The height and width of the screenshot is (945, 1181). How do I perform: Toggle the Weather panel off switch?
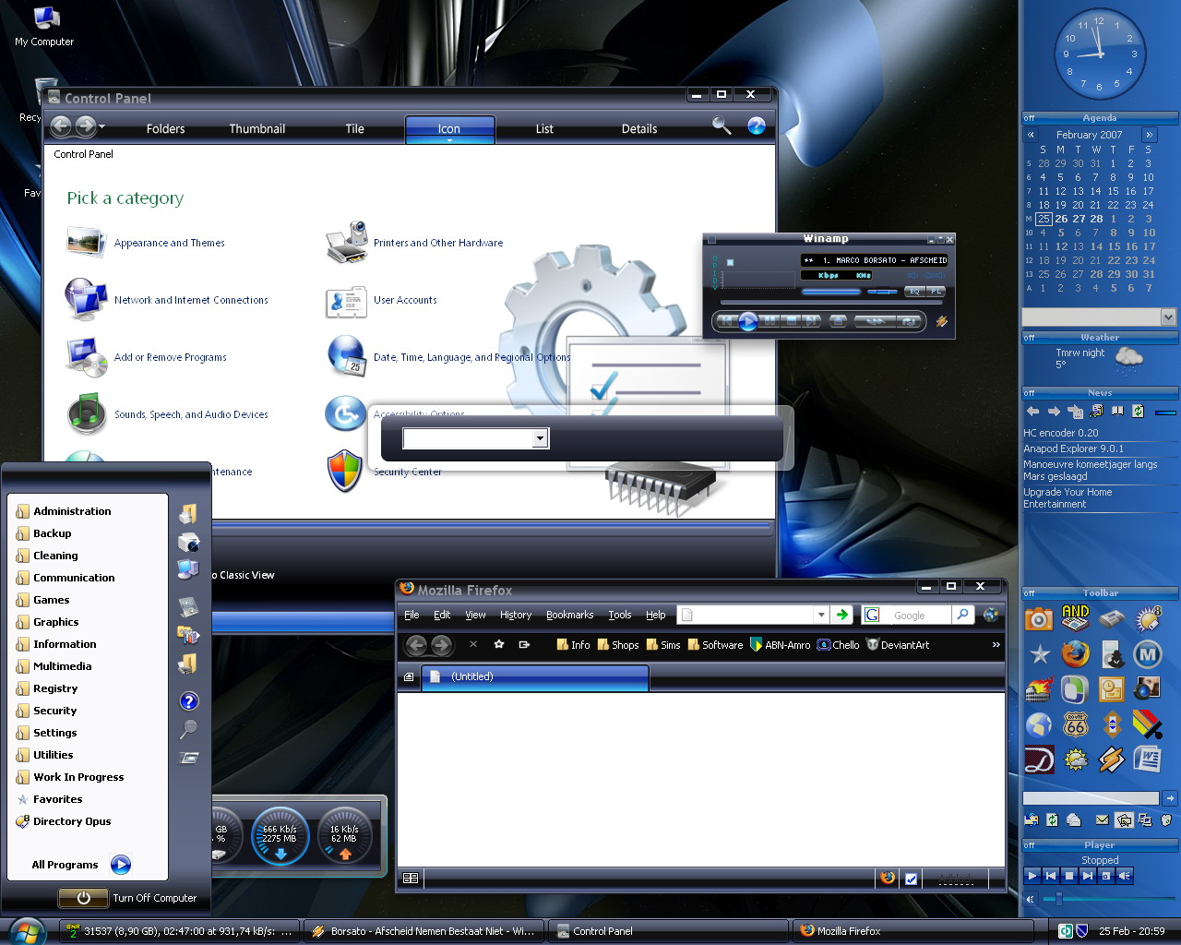pyautogui.click(x=1030, y=338)
